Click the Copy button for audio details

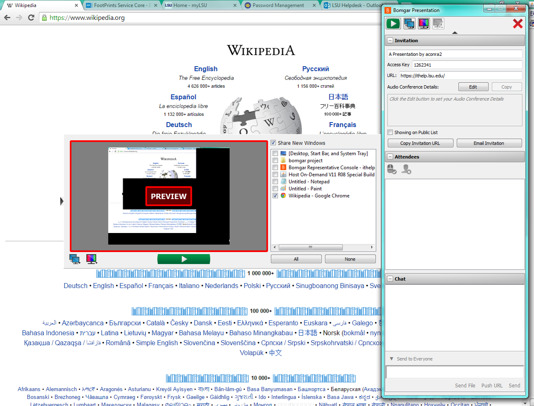tap(507, 87)
